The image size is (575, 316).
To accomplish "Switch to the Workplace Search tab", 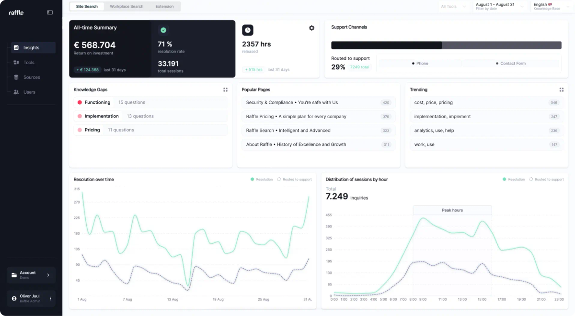I will click(126, 7).
